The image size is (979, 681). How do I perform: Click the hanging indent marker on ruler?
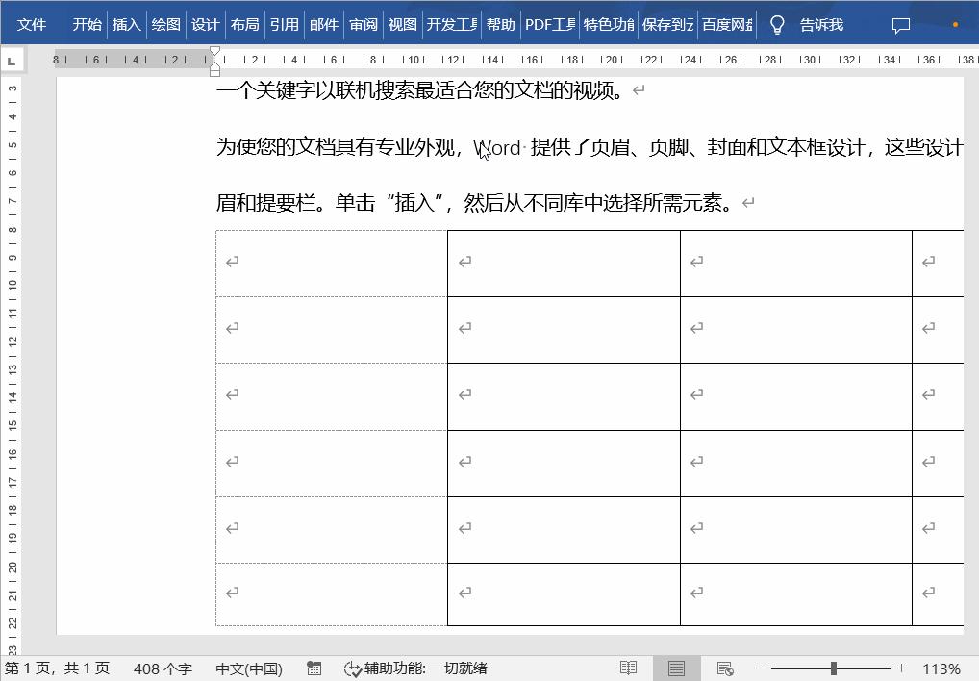point(214,68)
